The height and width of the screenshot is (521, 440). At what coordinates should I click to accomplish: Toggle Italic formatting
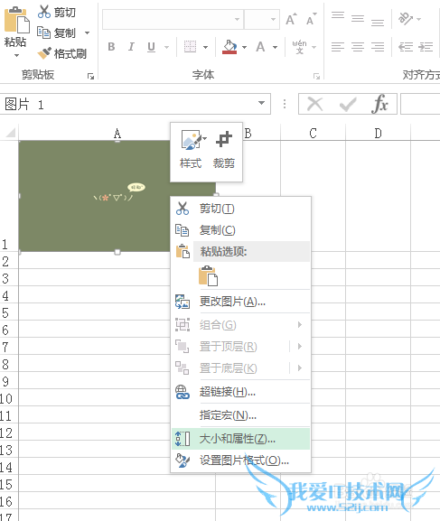tap(131, 47)
